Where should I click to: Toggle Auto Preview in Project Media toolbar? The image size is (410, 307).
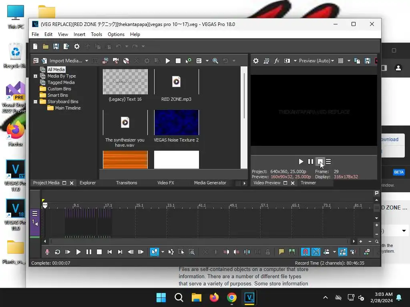(188, 61)
